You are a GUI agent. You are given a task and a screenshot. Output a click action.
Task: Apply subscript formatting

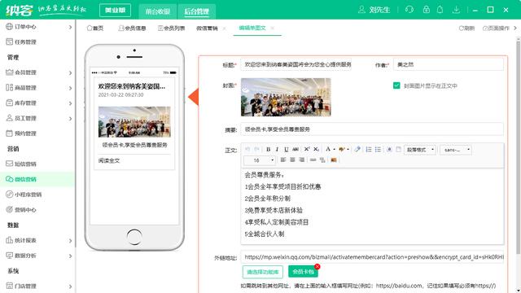[x=316, y=150]
